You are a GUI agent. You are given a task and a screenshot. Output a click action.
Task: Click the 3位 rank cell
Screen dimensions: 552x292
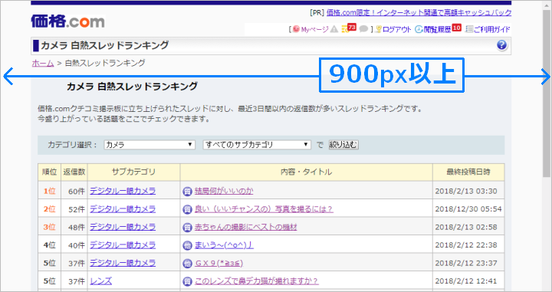[49, 227]
